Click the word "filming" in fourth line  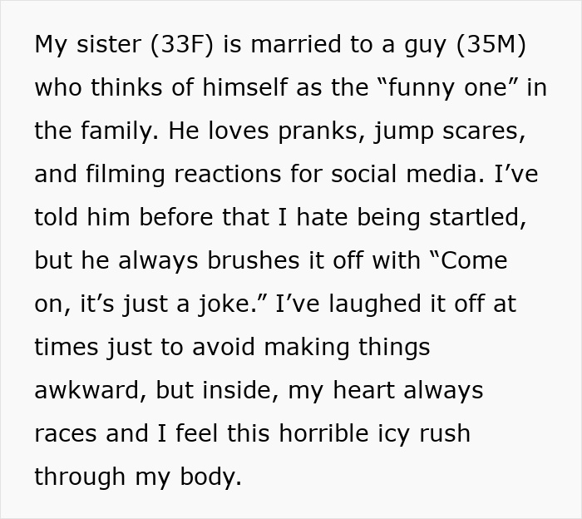125,175
